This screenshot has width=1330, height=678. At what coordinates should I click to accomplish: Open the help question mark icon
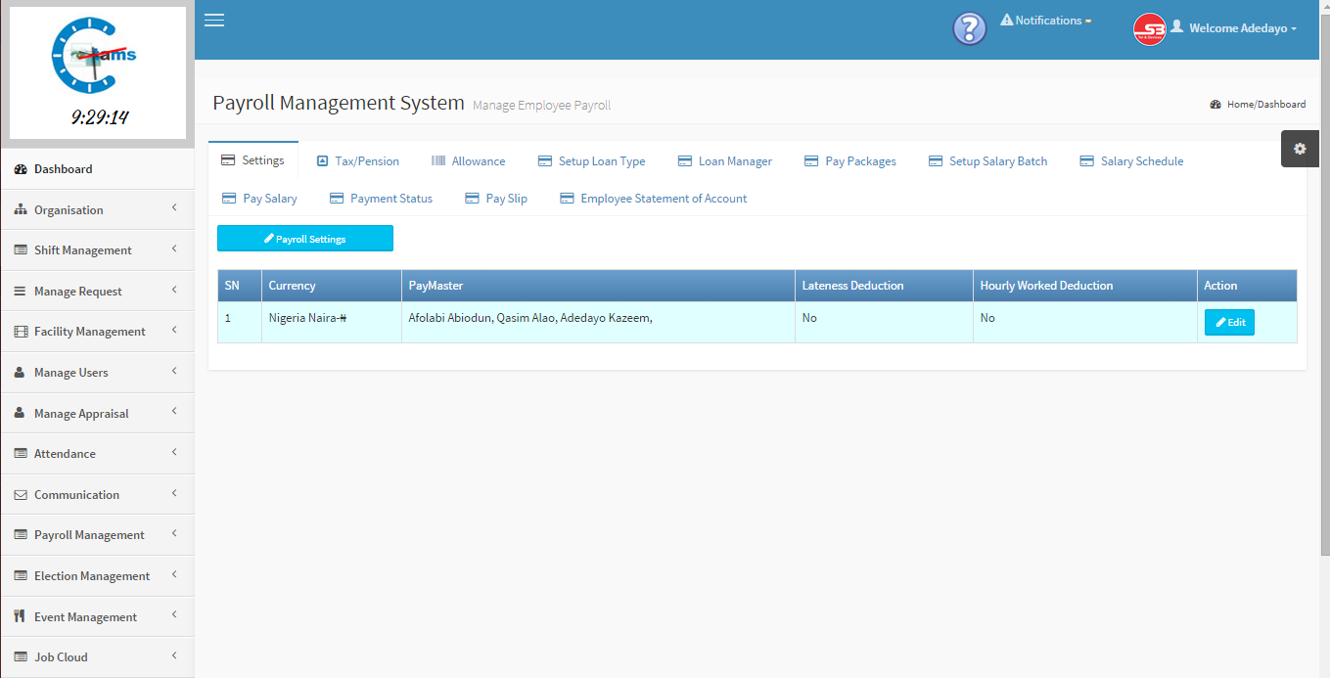click(969, 28)
